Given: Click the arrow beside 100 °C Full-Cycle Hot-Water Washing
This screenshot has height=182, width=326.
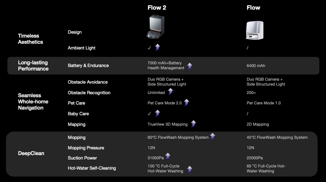Looking at the screenshot, I should pyautogui.click(x=190, y=170).
